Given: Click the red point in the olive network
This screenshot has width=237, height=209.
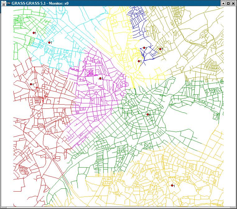Looking at the screenshot, I should (x=160, y=49).
